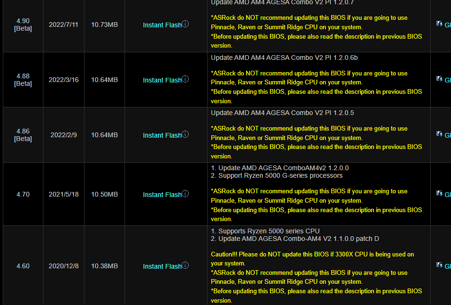Click text 'Update AMD AM4 AGESA Combo V2 PI 1.2.0.5'
Screen dimensions: 451x305
coord(282,113)
